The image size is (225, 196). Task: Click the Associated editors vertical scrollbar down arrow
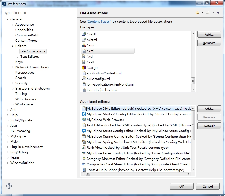pyautogui.click(x=193, y=170)
